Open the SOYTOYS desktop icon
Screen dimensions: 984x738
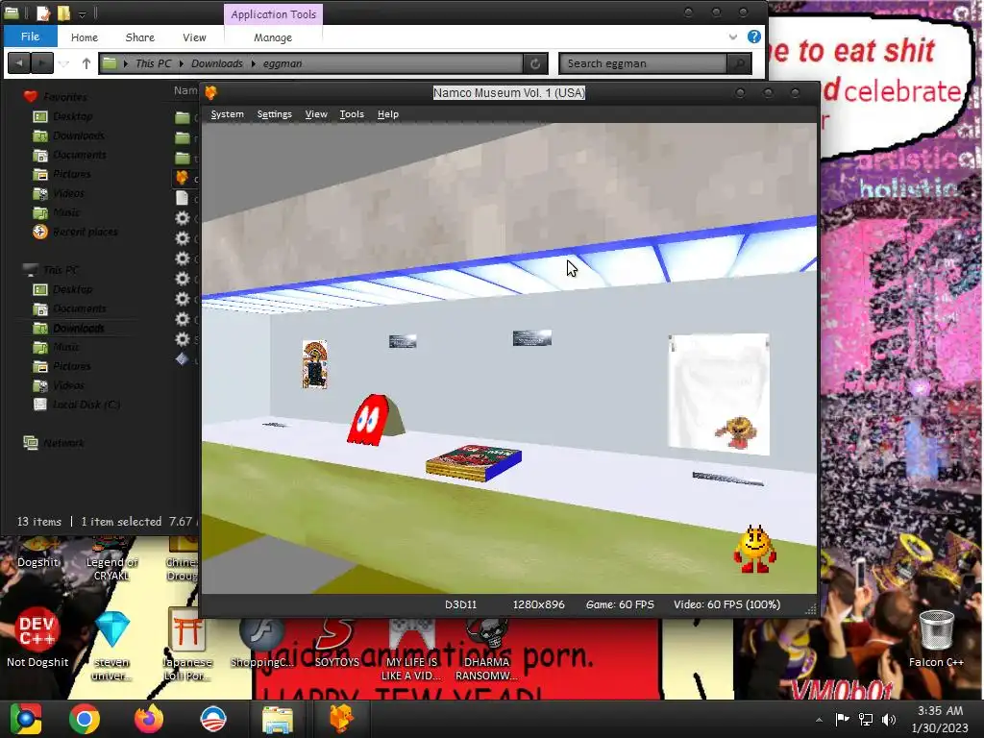click(337, 641)
